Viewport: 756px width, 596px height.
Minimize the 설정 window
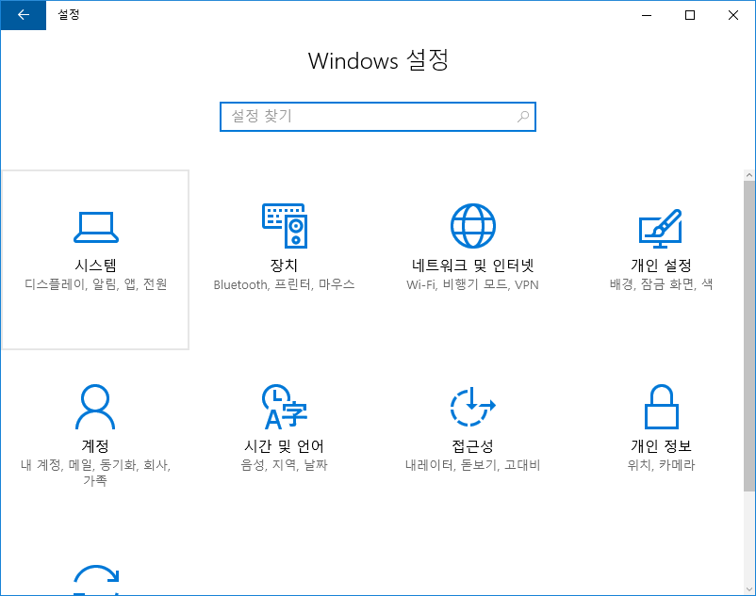[x=647, y=15]
